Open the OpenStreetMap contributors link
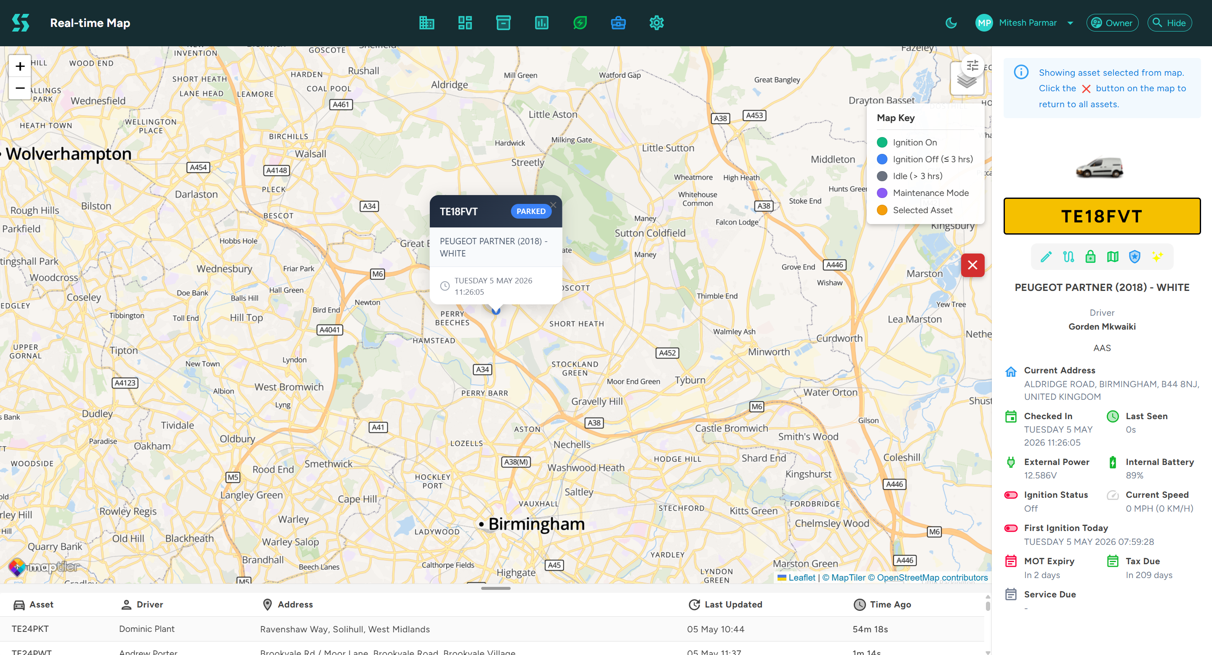 pyautogui.click(x=928, y=578)
